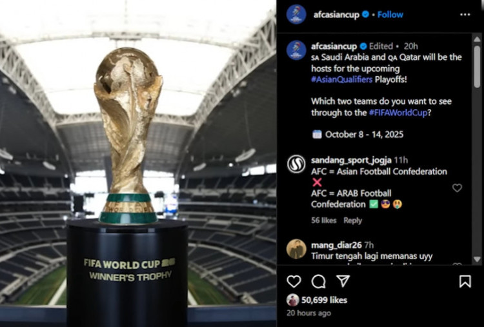
Task: Reply to the sandang_sport_jogja comment
Action: [352, 221]
